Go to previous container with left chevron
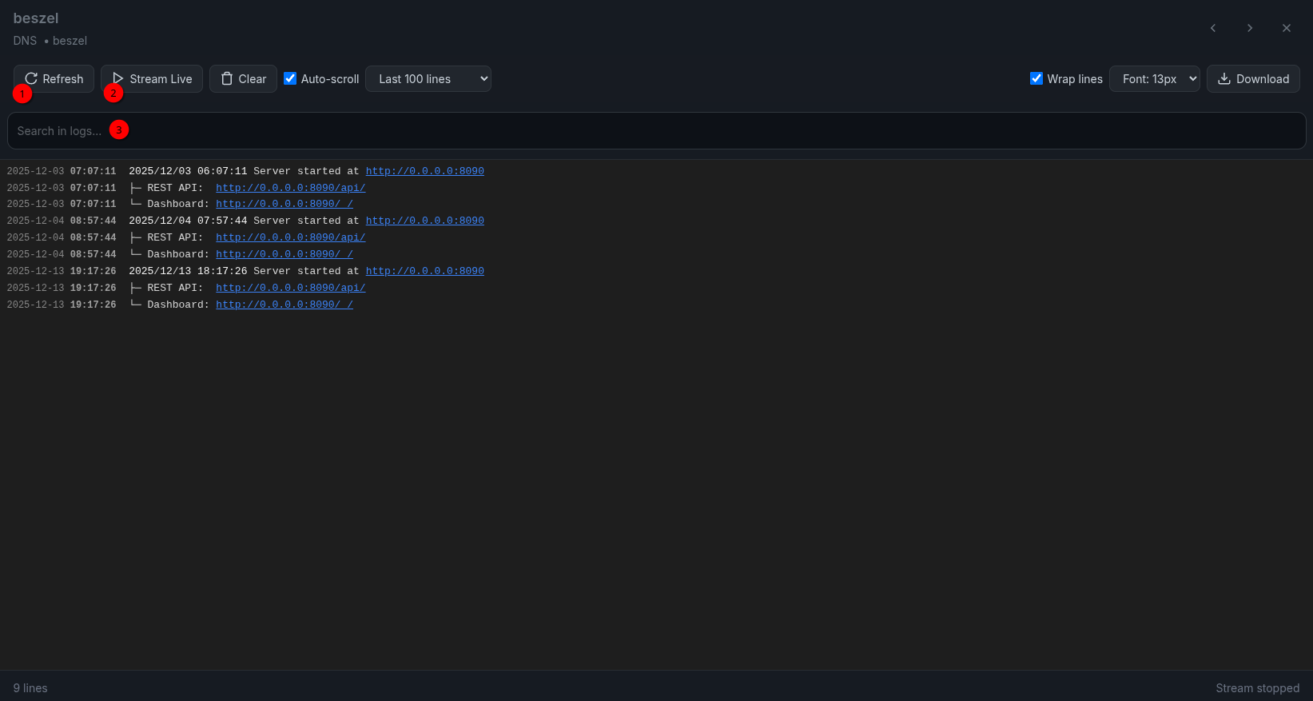This screenshot has height=701, width=1313. (1212, 28)
